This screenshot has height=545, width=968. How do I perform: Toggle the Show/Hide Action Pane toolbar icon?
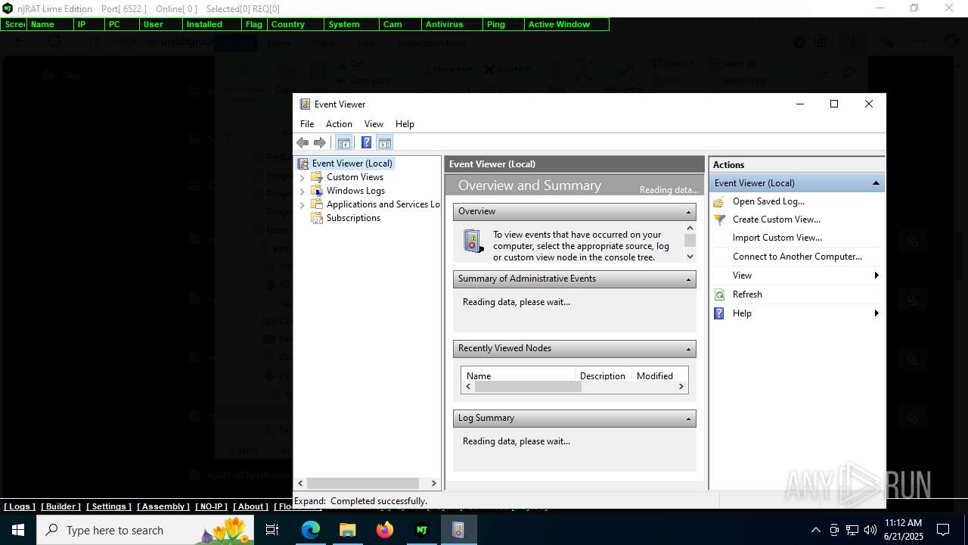(x=384, y=142)
